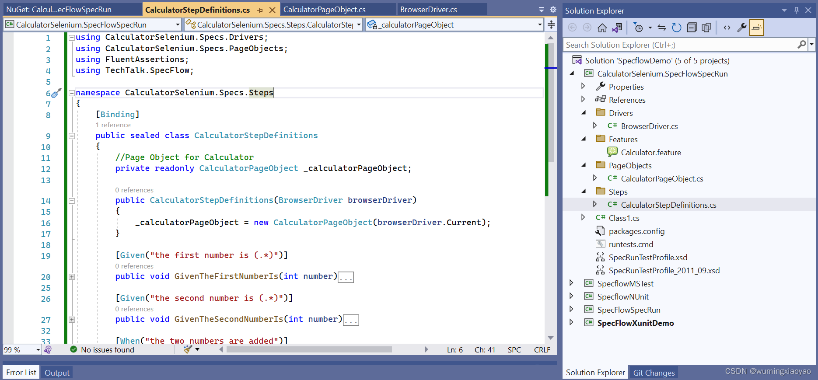
Task: Open the code cleanup profile dropdown arrow
Action: [x=197, y=349]
